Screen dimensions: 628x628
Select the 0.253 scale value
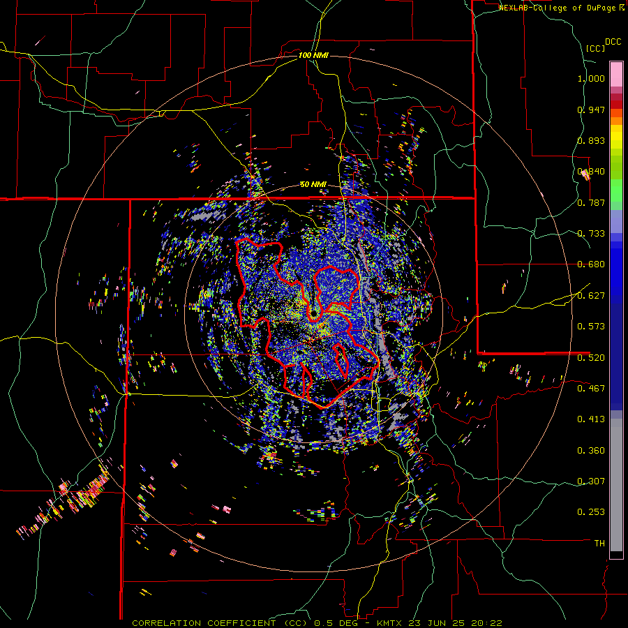(591, 512)
